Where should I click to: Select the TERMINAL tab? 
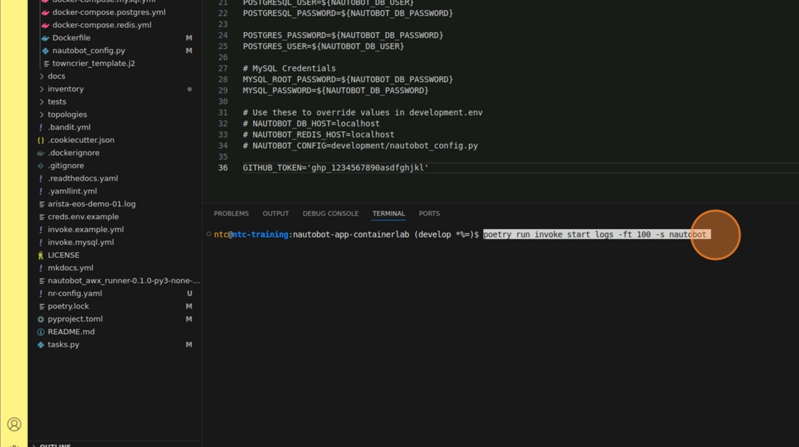389,214
